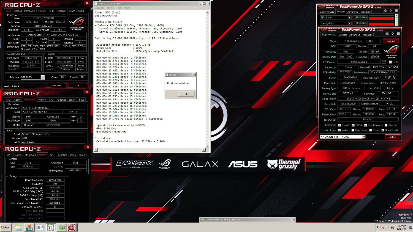The image size is (413, 232).
Task: Toggle the Vulkan checkbox
Action: [x=339, y=130]
